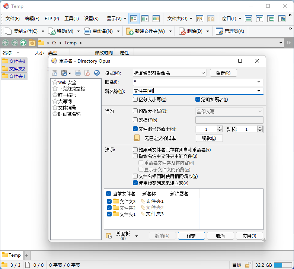This screenshot has width=294, height=269.
Task: Open the rename mode dropdown
Action: tap(203, 73)
